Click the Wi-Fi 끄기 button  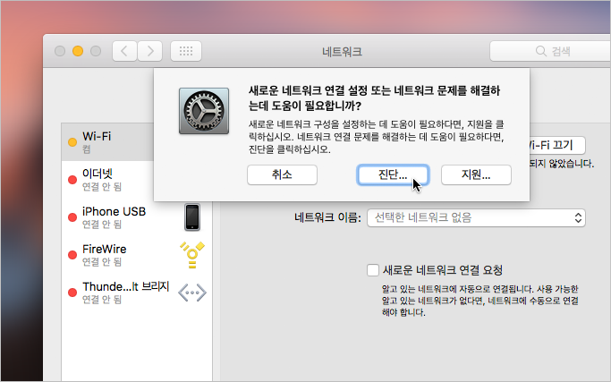point(556,146)
